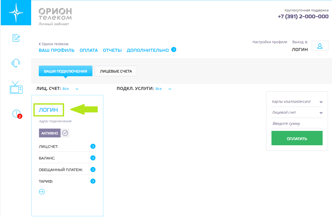Click the Круглосуточная поддержка text
Image resolution: width=332 pixels, height=217 pixels.
click(307, 10)
